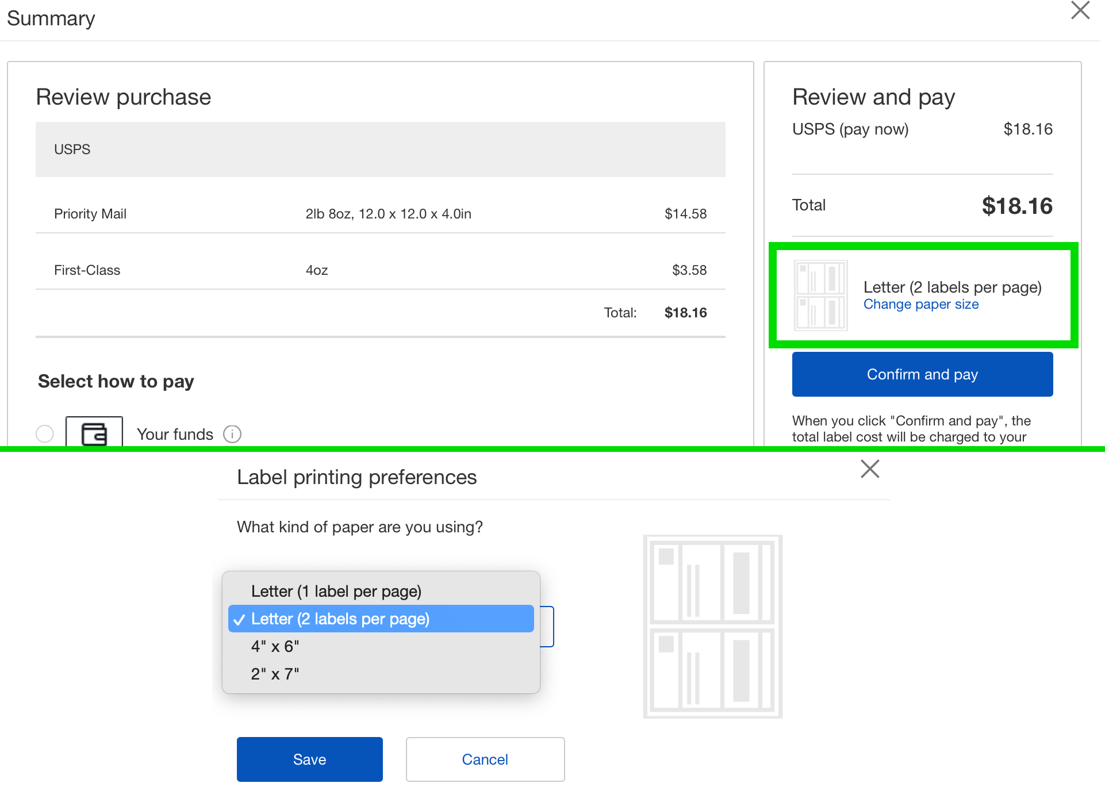Close the Summary window with the X
The height and width of the screenshot is (806, 1105).
[x=1080, y=10]
